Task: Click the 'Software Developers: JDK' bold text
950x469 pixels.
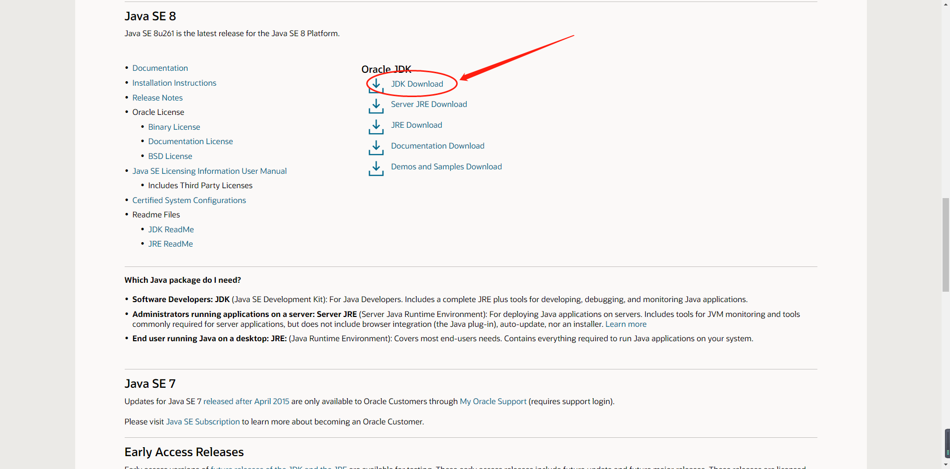Action: tap(181, 299)
